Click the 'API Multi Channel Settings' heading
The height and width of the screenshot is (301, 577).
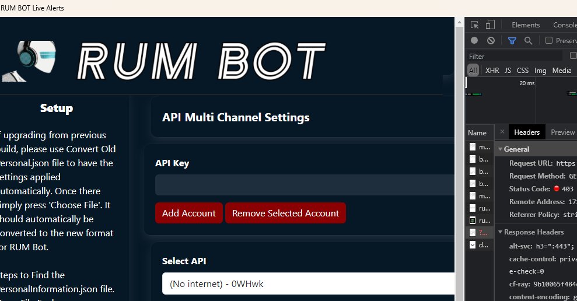coord(236,117)
